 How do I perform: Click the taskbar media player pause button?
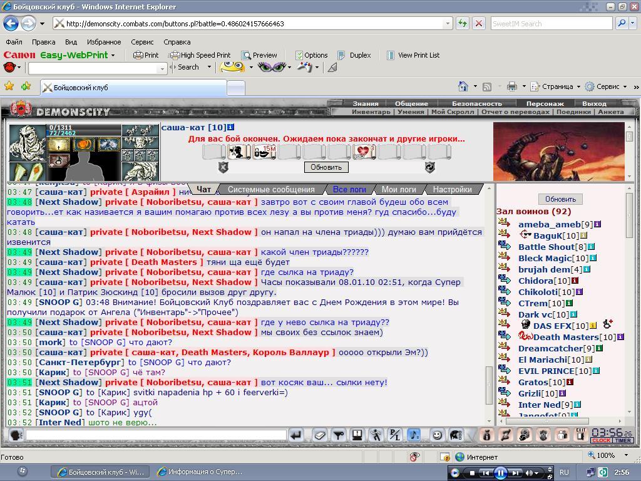(500, 473)
